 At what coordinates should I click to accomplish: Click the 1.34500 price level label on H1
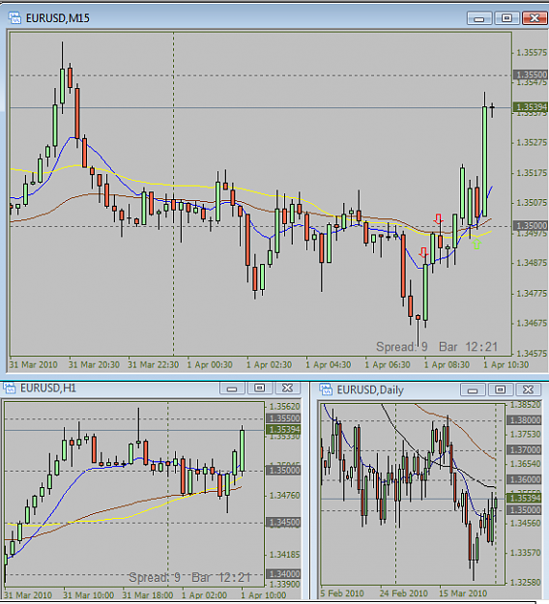click(x=283, y=523)
